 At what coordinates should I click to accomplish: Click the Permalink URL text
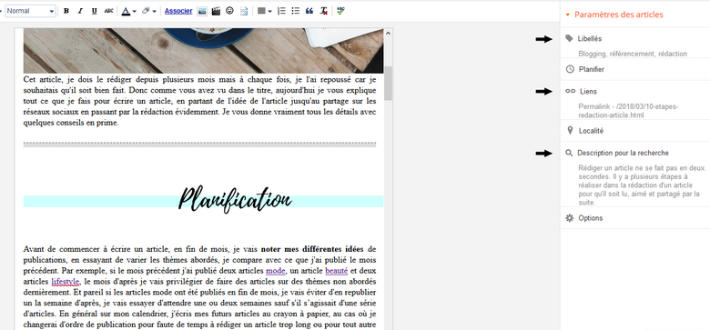click(x=628, y=111)
